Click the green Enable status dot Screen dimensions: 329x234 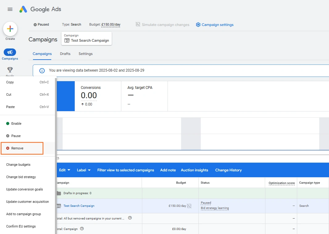pos(8,123)
